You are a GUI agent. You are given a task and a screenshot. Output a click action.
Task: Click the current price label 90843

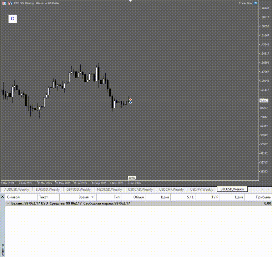click(264, 101)
